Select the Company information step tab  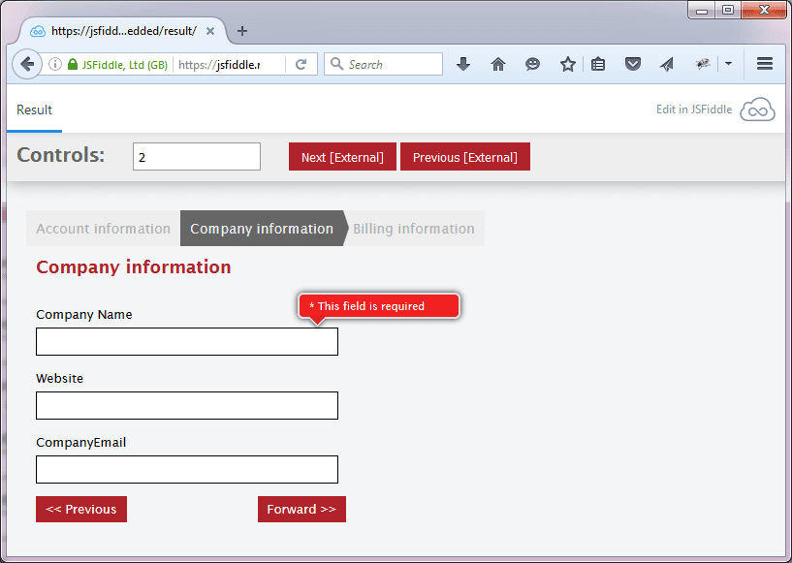pyautogui.click(x=262, y=229)
